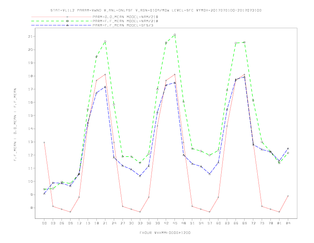This screenshot has width=314, height=243.
Task: Click the chart title starting with STAT=VL1L2
Action: tap(156, 10)
